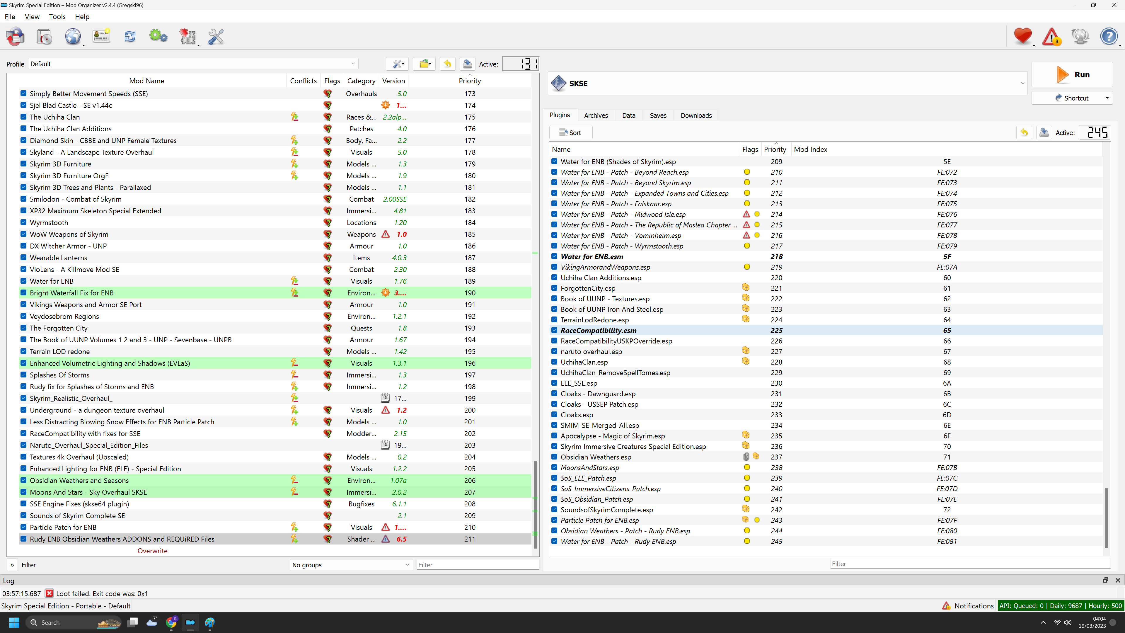Click the plugin list vertical scrollbar

tap(1106, 517)
